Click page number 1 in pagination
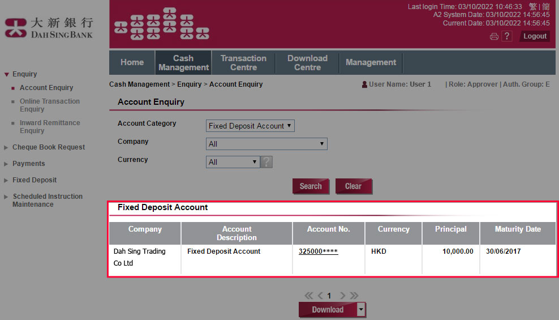The height and width of the screenshot is (320, 559). tap(329, 296)
